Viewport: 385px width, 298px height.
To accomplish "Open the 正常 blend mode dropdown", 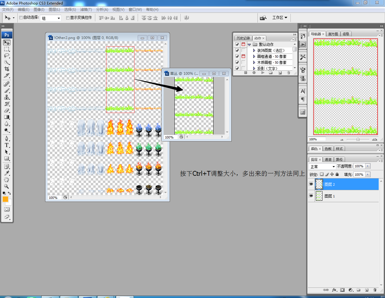I will tap(322, 166).
